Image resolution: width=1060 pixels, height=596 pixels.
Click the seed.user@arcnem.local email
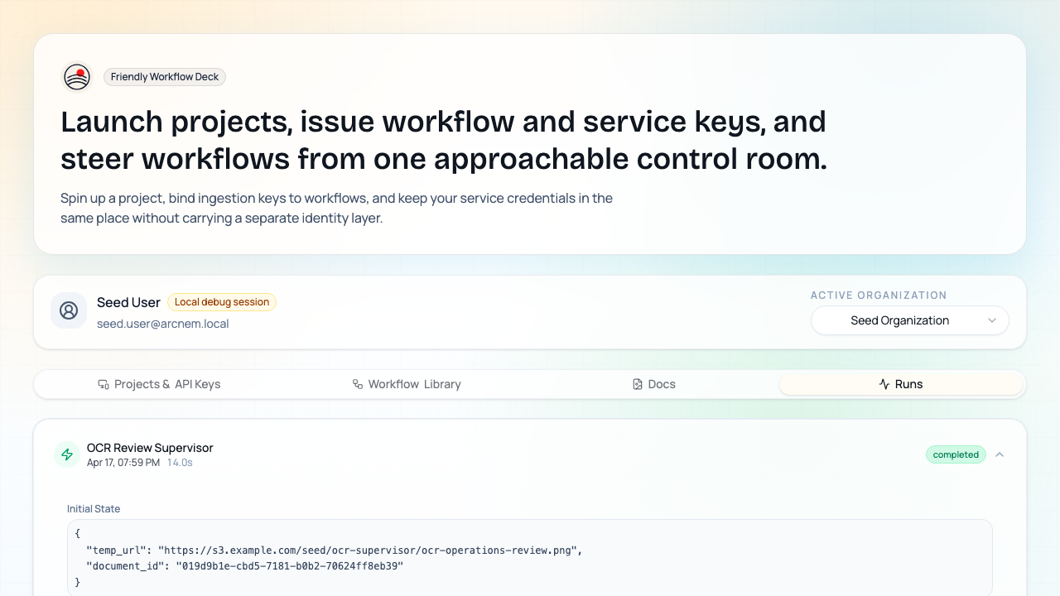click(162, 324)
